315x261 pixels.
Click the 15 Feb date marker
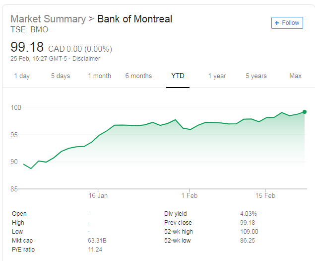pyautogui.click(x=265, y=195)
